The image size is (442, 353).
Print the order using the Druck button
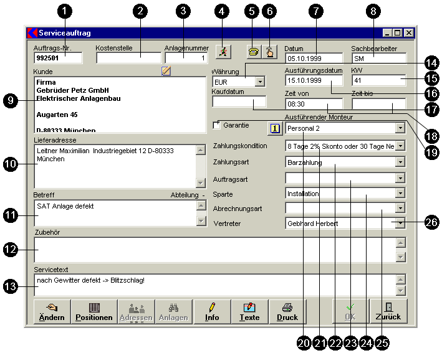[x=287, y=311]
